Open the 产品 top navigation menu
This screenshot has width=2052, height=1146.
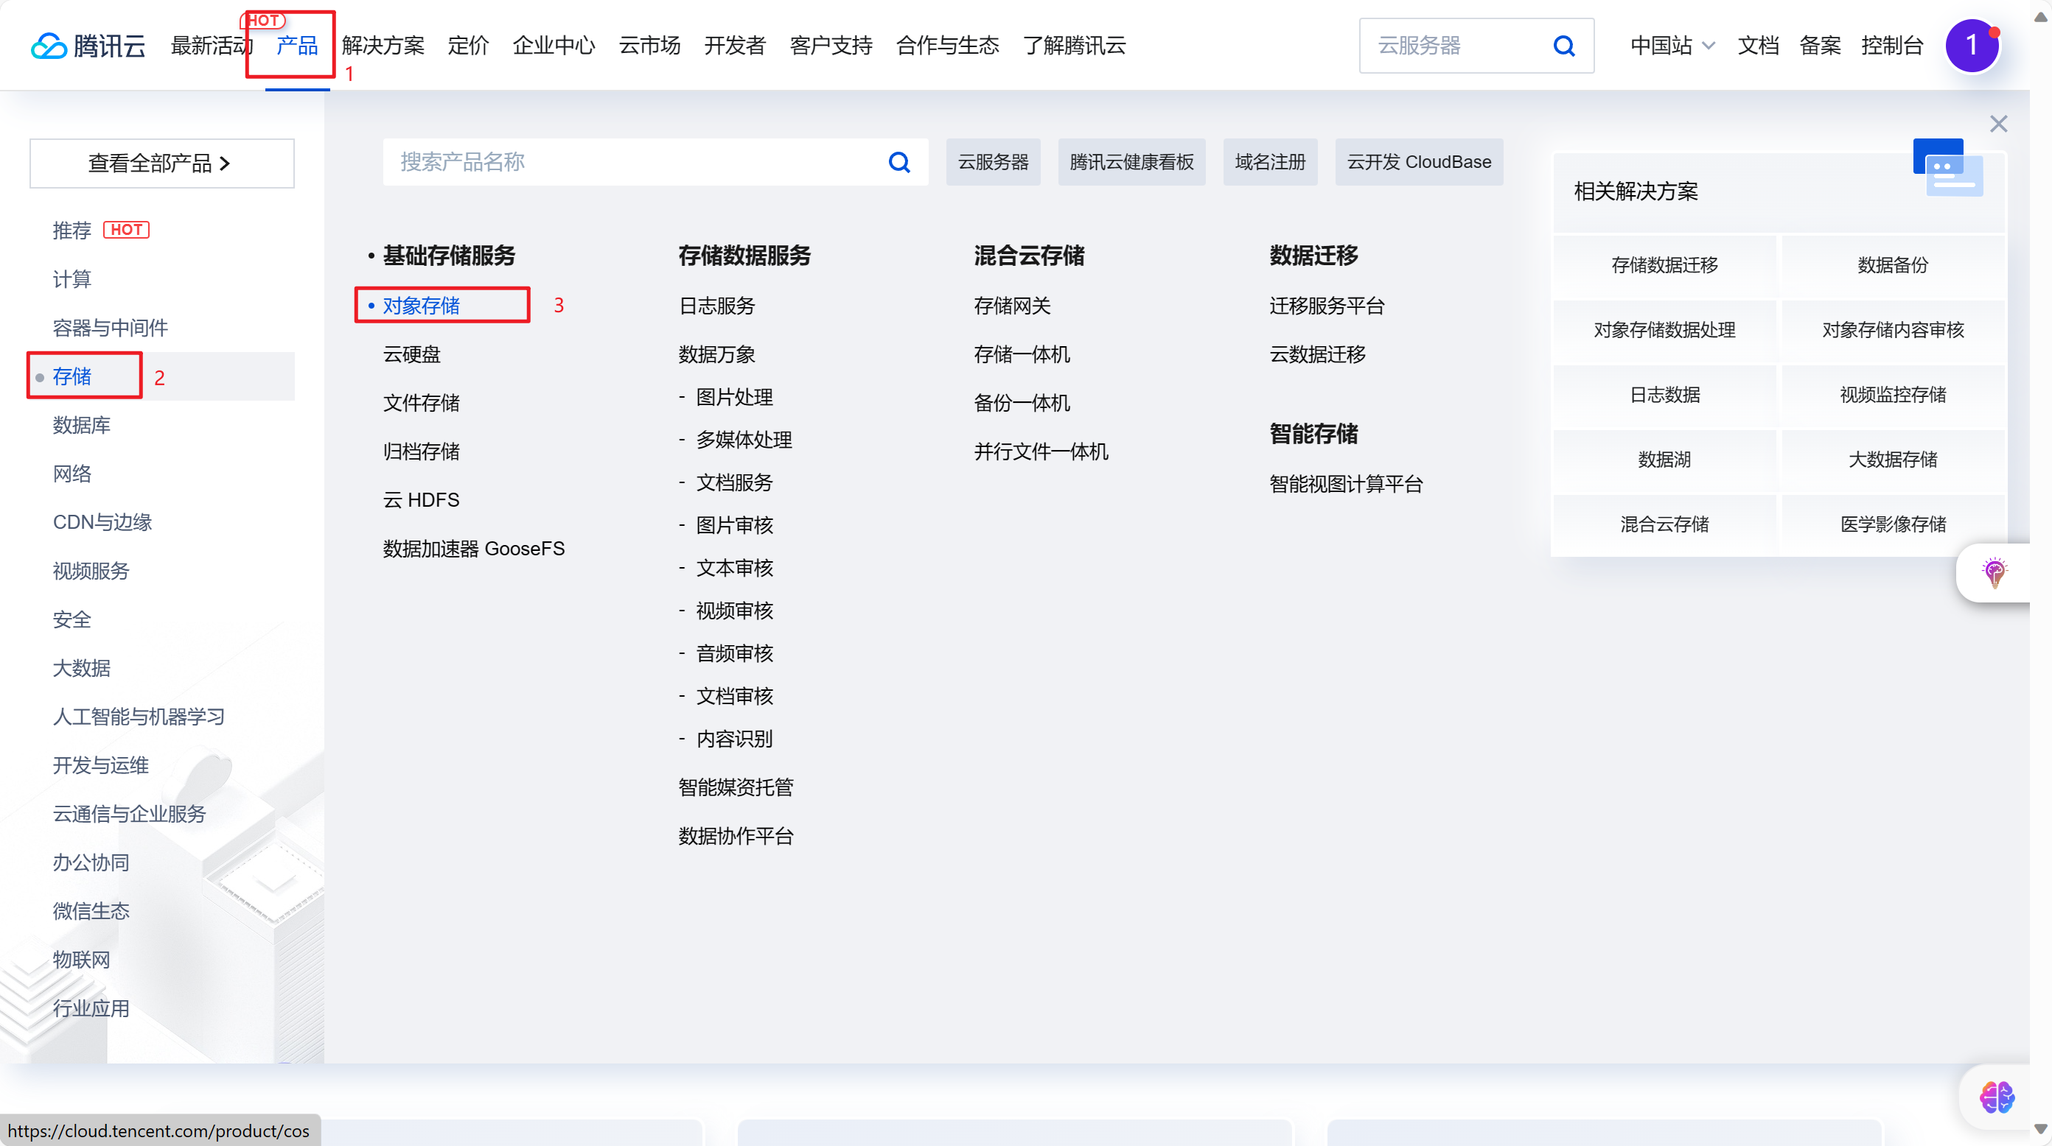(296, 46)
